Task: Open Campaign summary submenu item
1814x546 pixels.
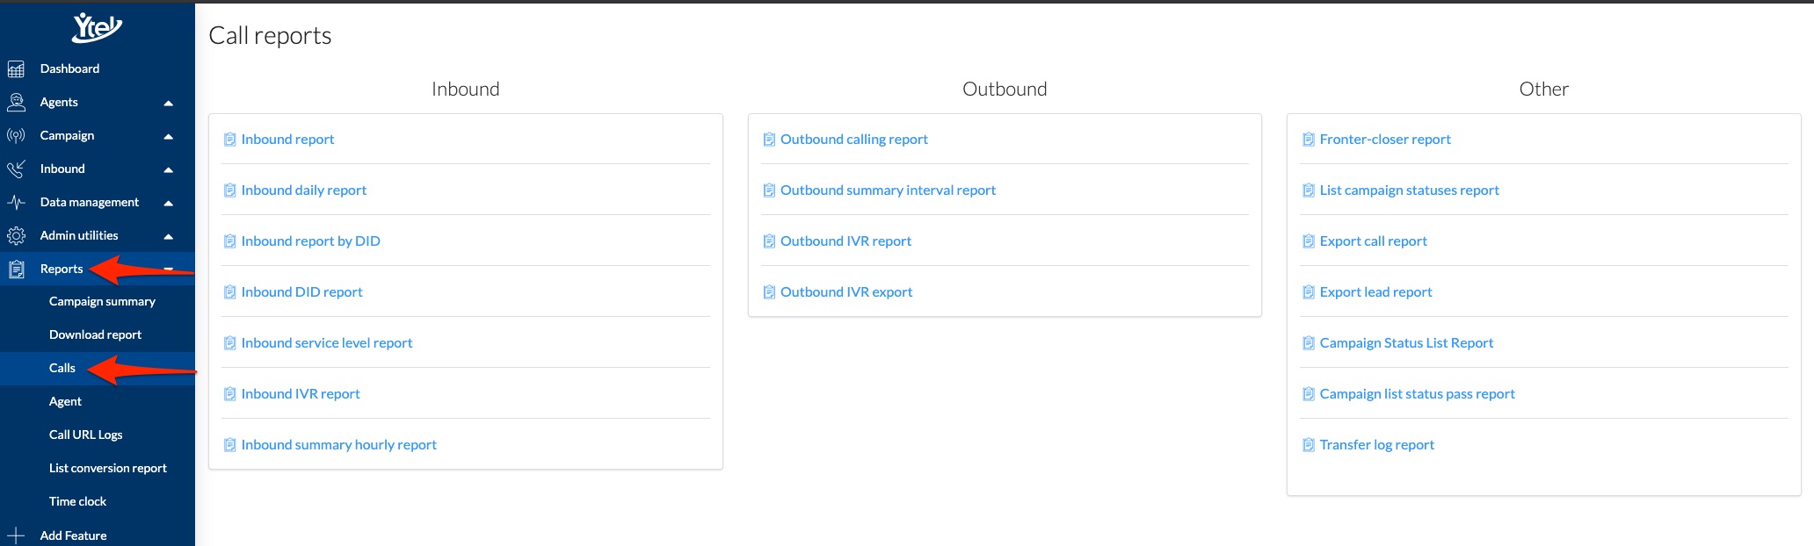Action: [102, 301]
